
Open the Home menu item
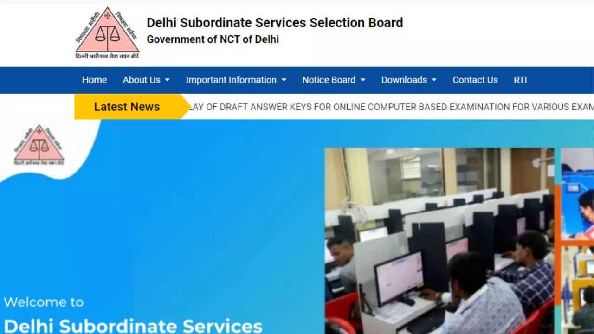pyautogui.click(x=94, y=80)
